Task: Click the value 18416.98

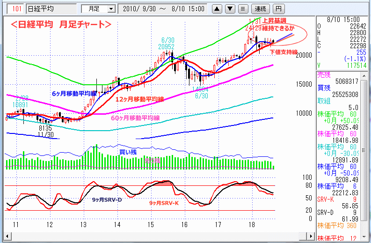Action: tap(345, 140)
